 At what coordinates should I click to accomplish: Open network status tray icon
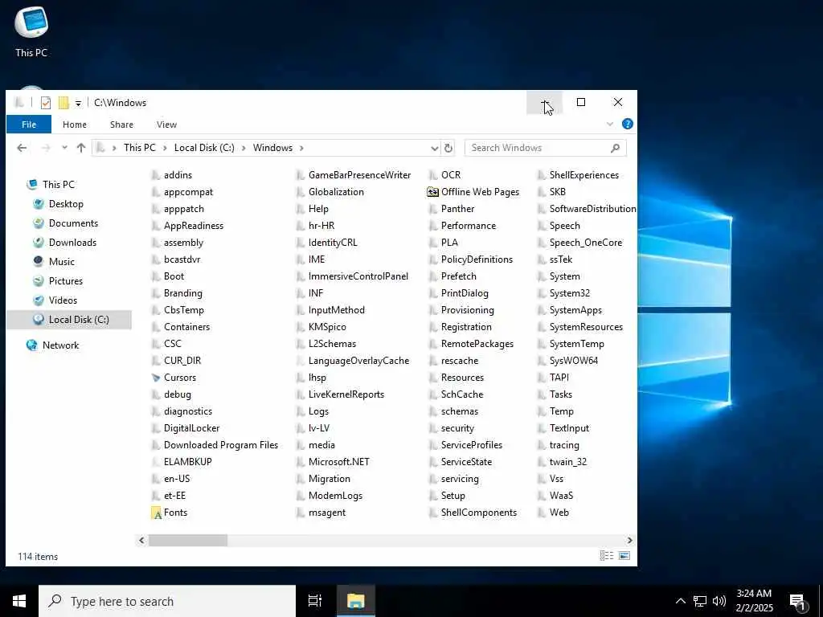pos(700,601)
